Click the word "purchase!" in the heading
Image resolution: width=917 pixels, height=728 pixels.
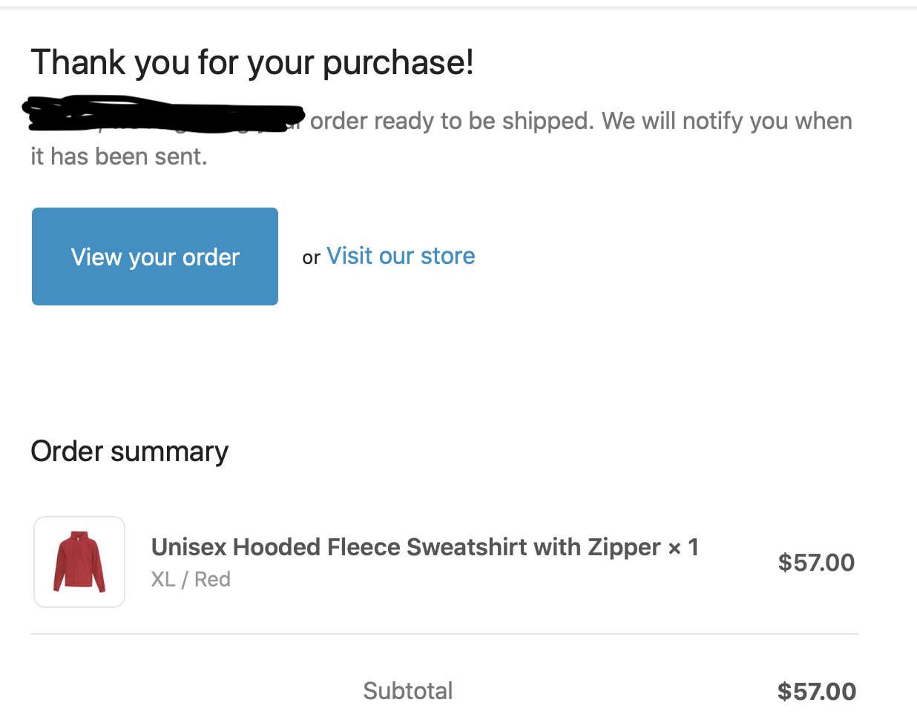pos(398,63)
